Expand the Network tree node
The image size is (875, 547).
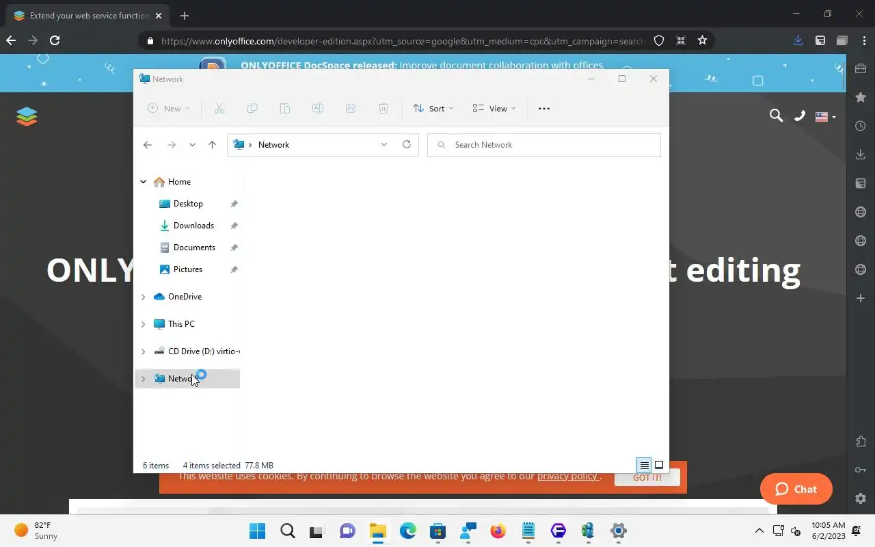(143, 379)
